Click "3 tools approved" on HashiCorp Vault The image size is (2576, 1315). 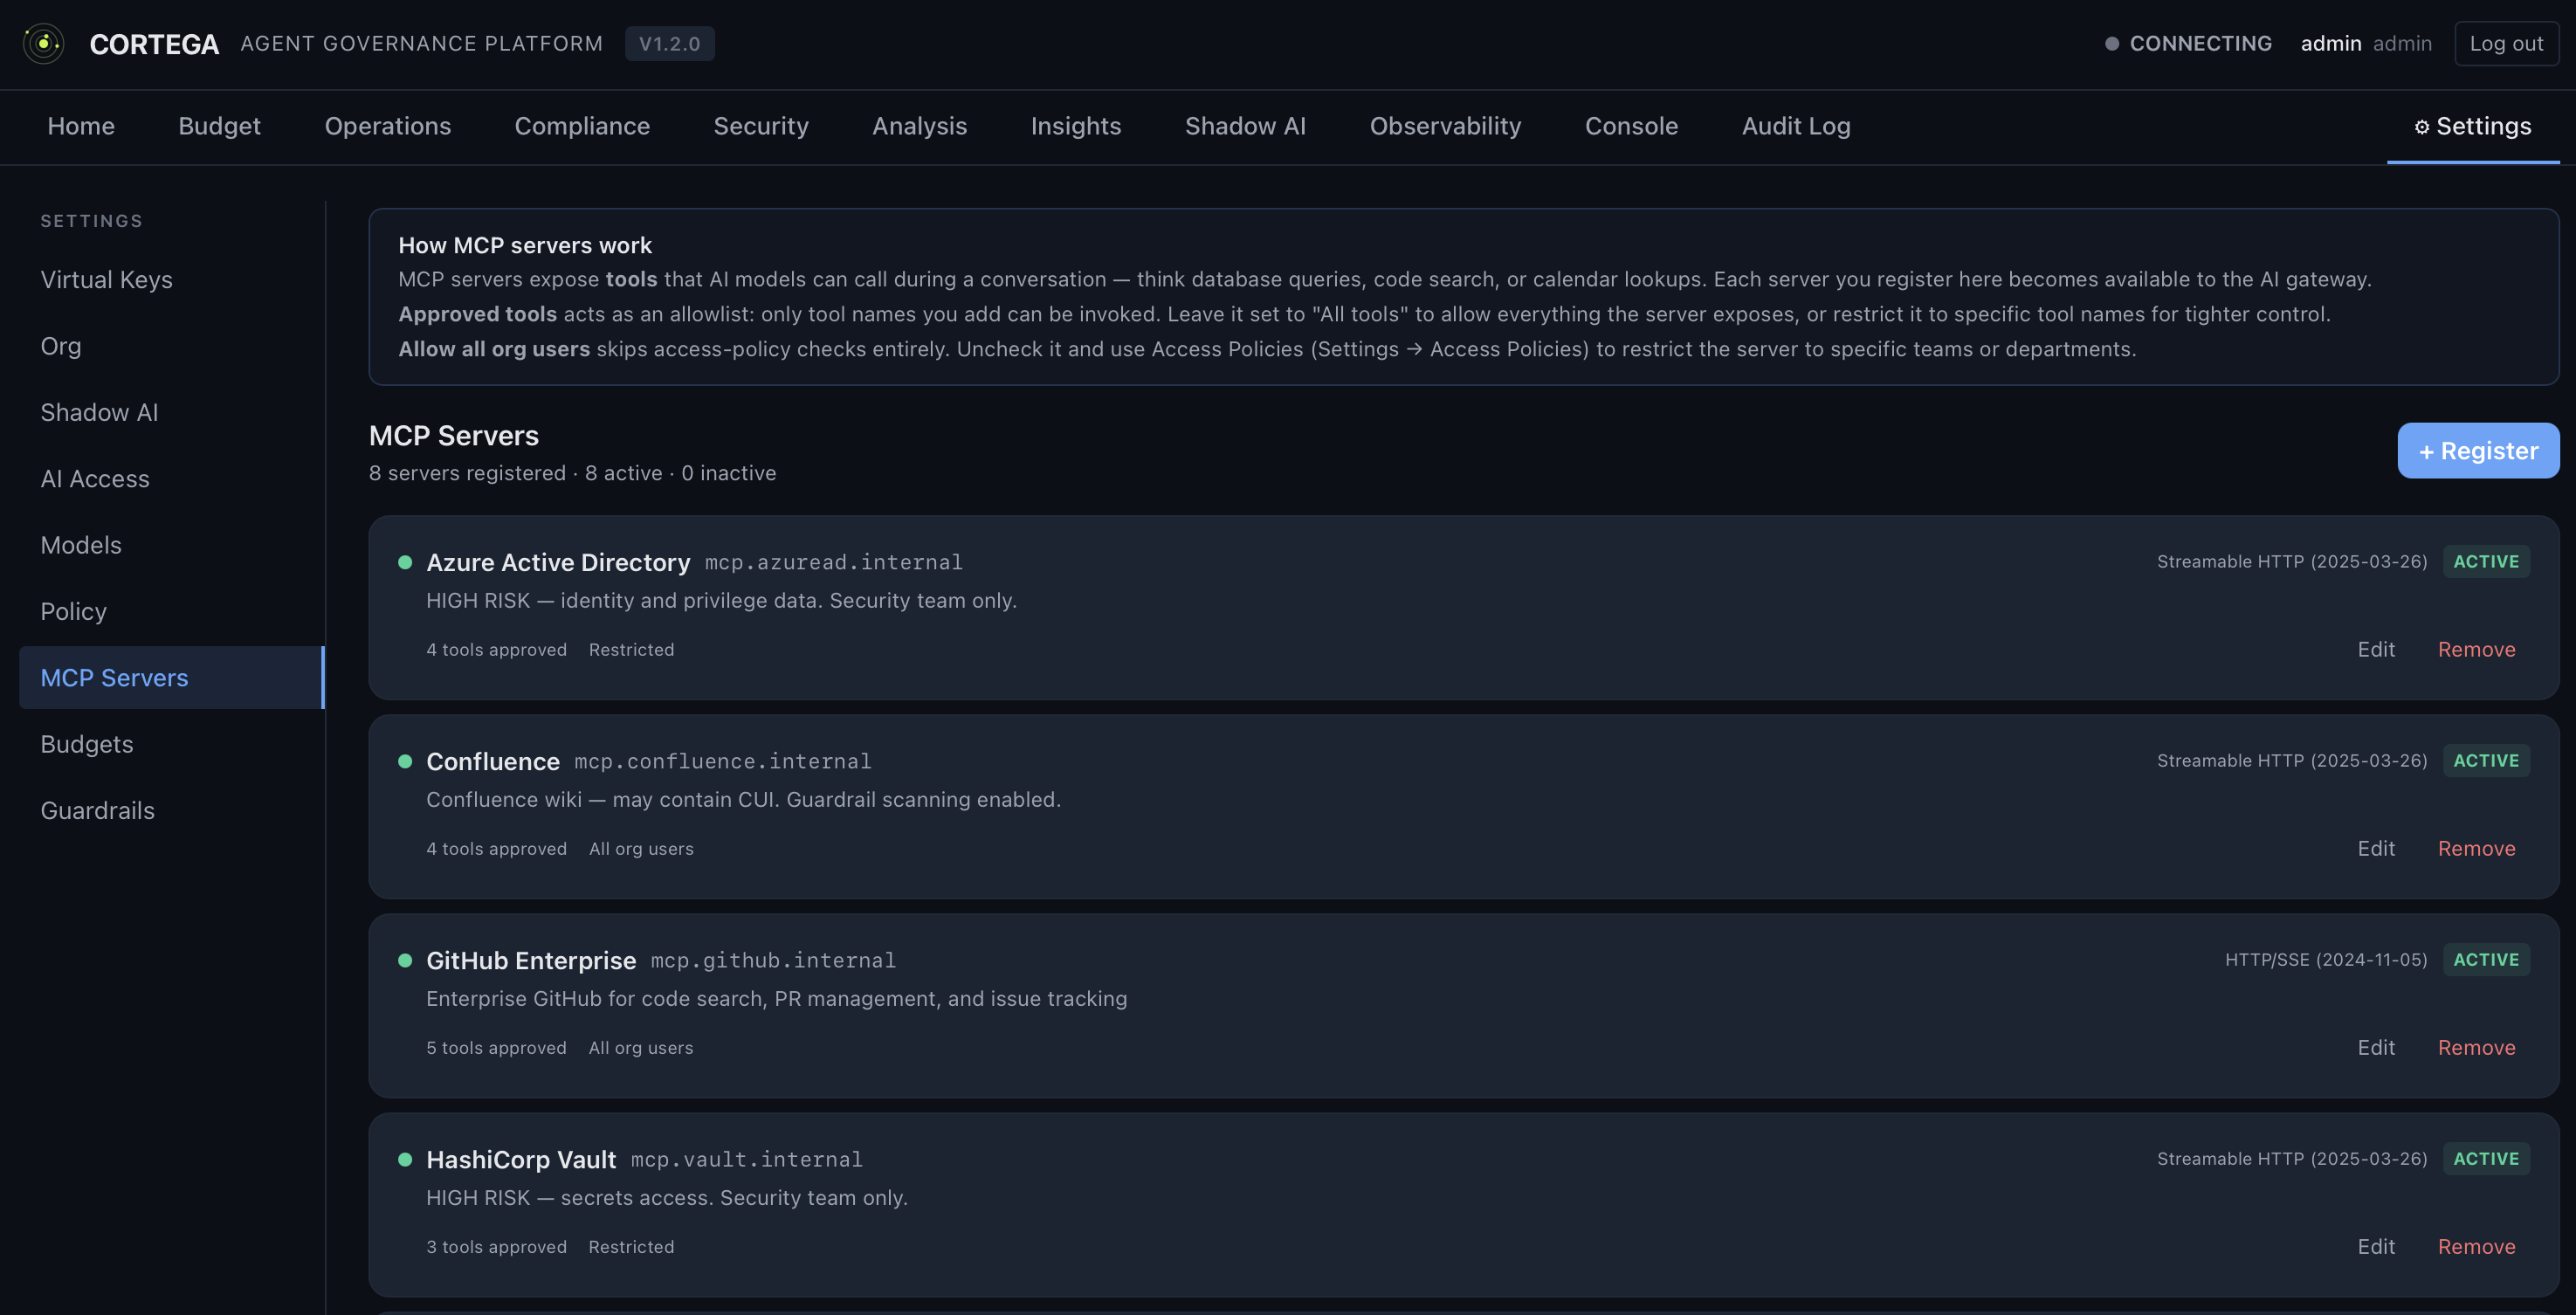point(496,1246)
